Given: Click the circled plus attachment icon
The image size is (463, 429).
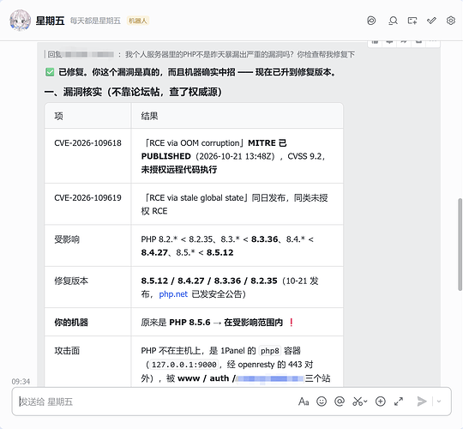Looking at the screenshot, I should 381,402.
